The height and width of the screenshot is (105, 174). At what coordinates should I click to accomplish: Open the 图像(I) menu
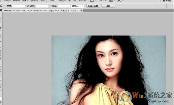(26, 1)
